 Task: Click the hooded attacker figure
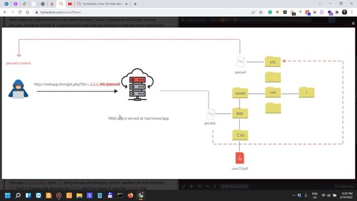18,89
